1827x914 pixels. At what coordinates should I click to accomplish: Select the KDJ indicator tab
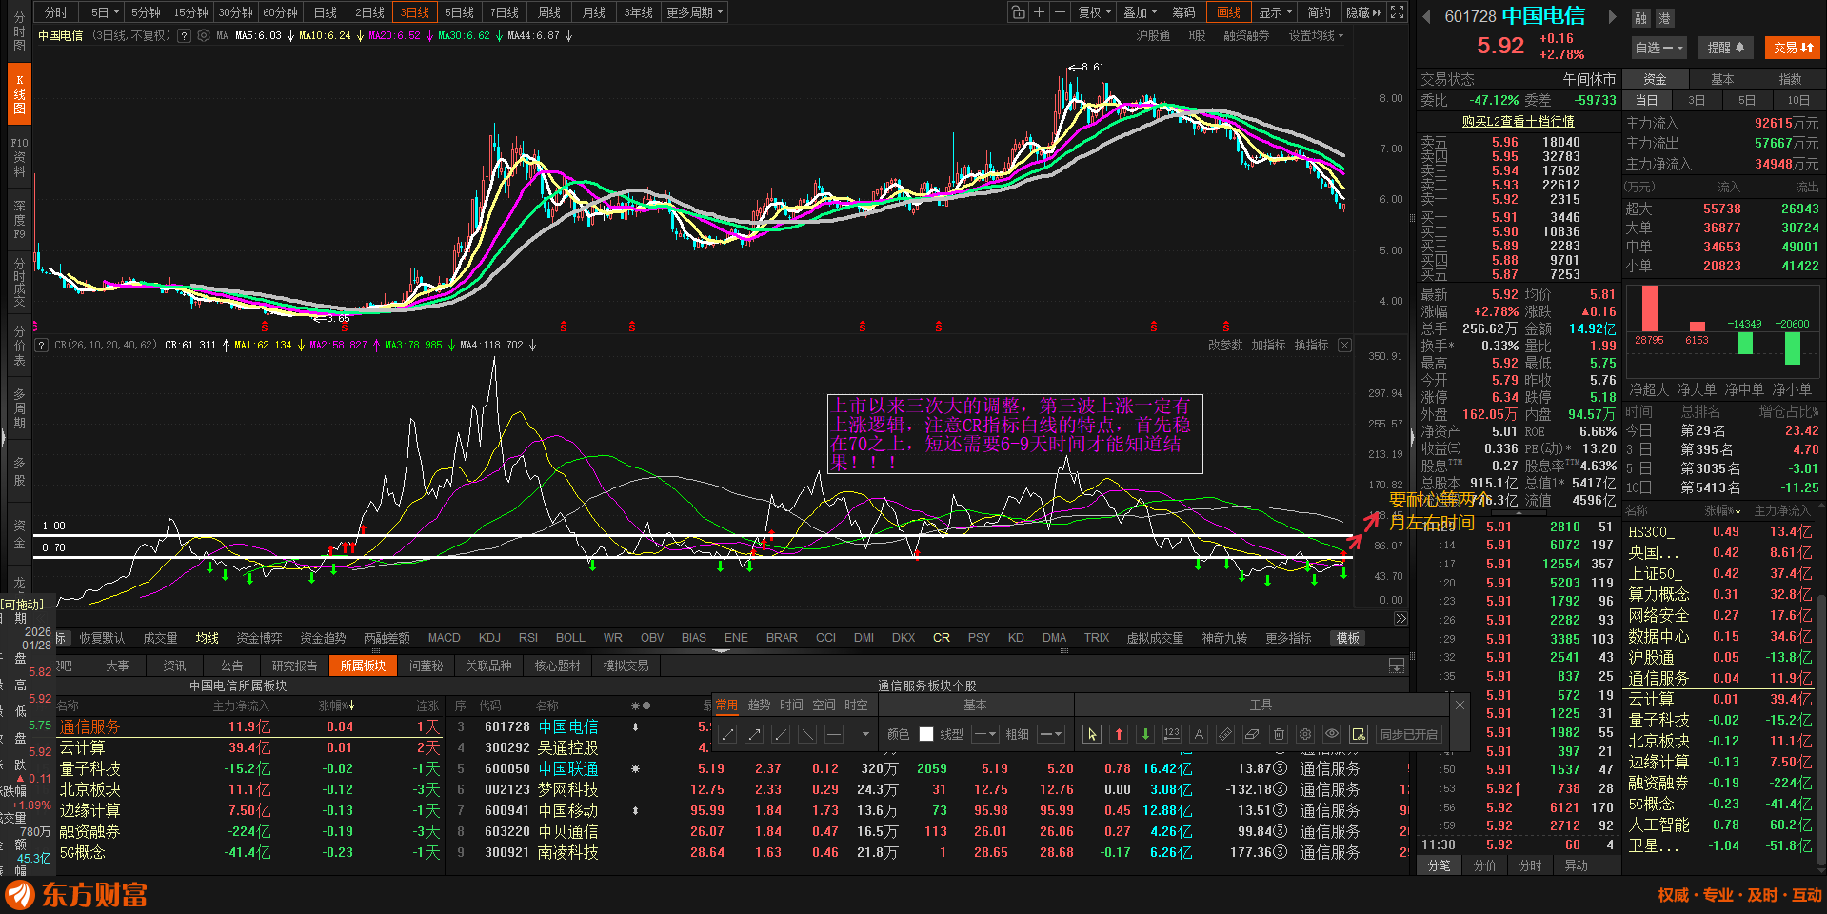[489, 638]
